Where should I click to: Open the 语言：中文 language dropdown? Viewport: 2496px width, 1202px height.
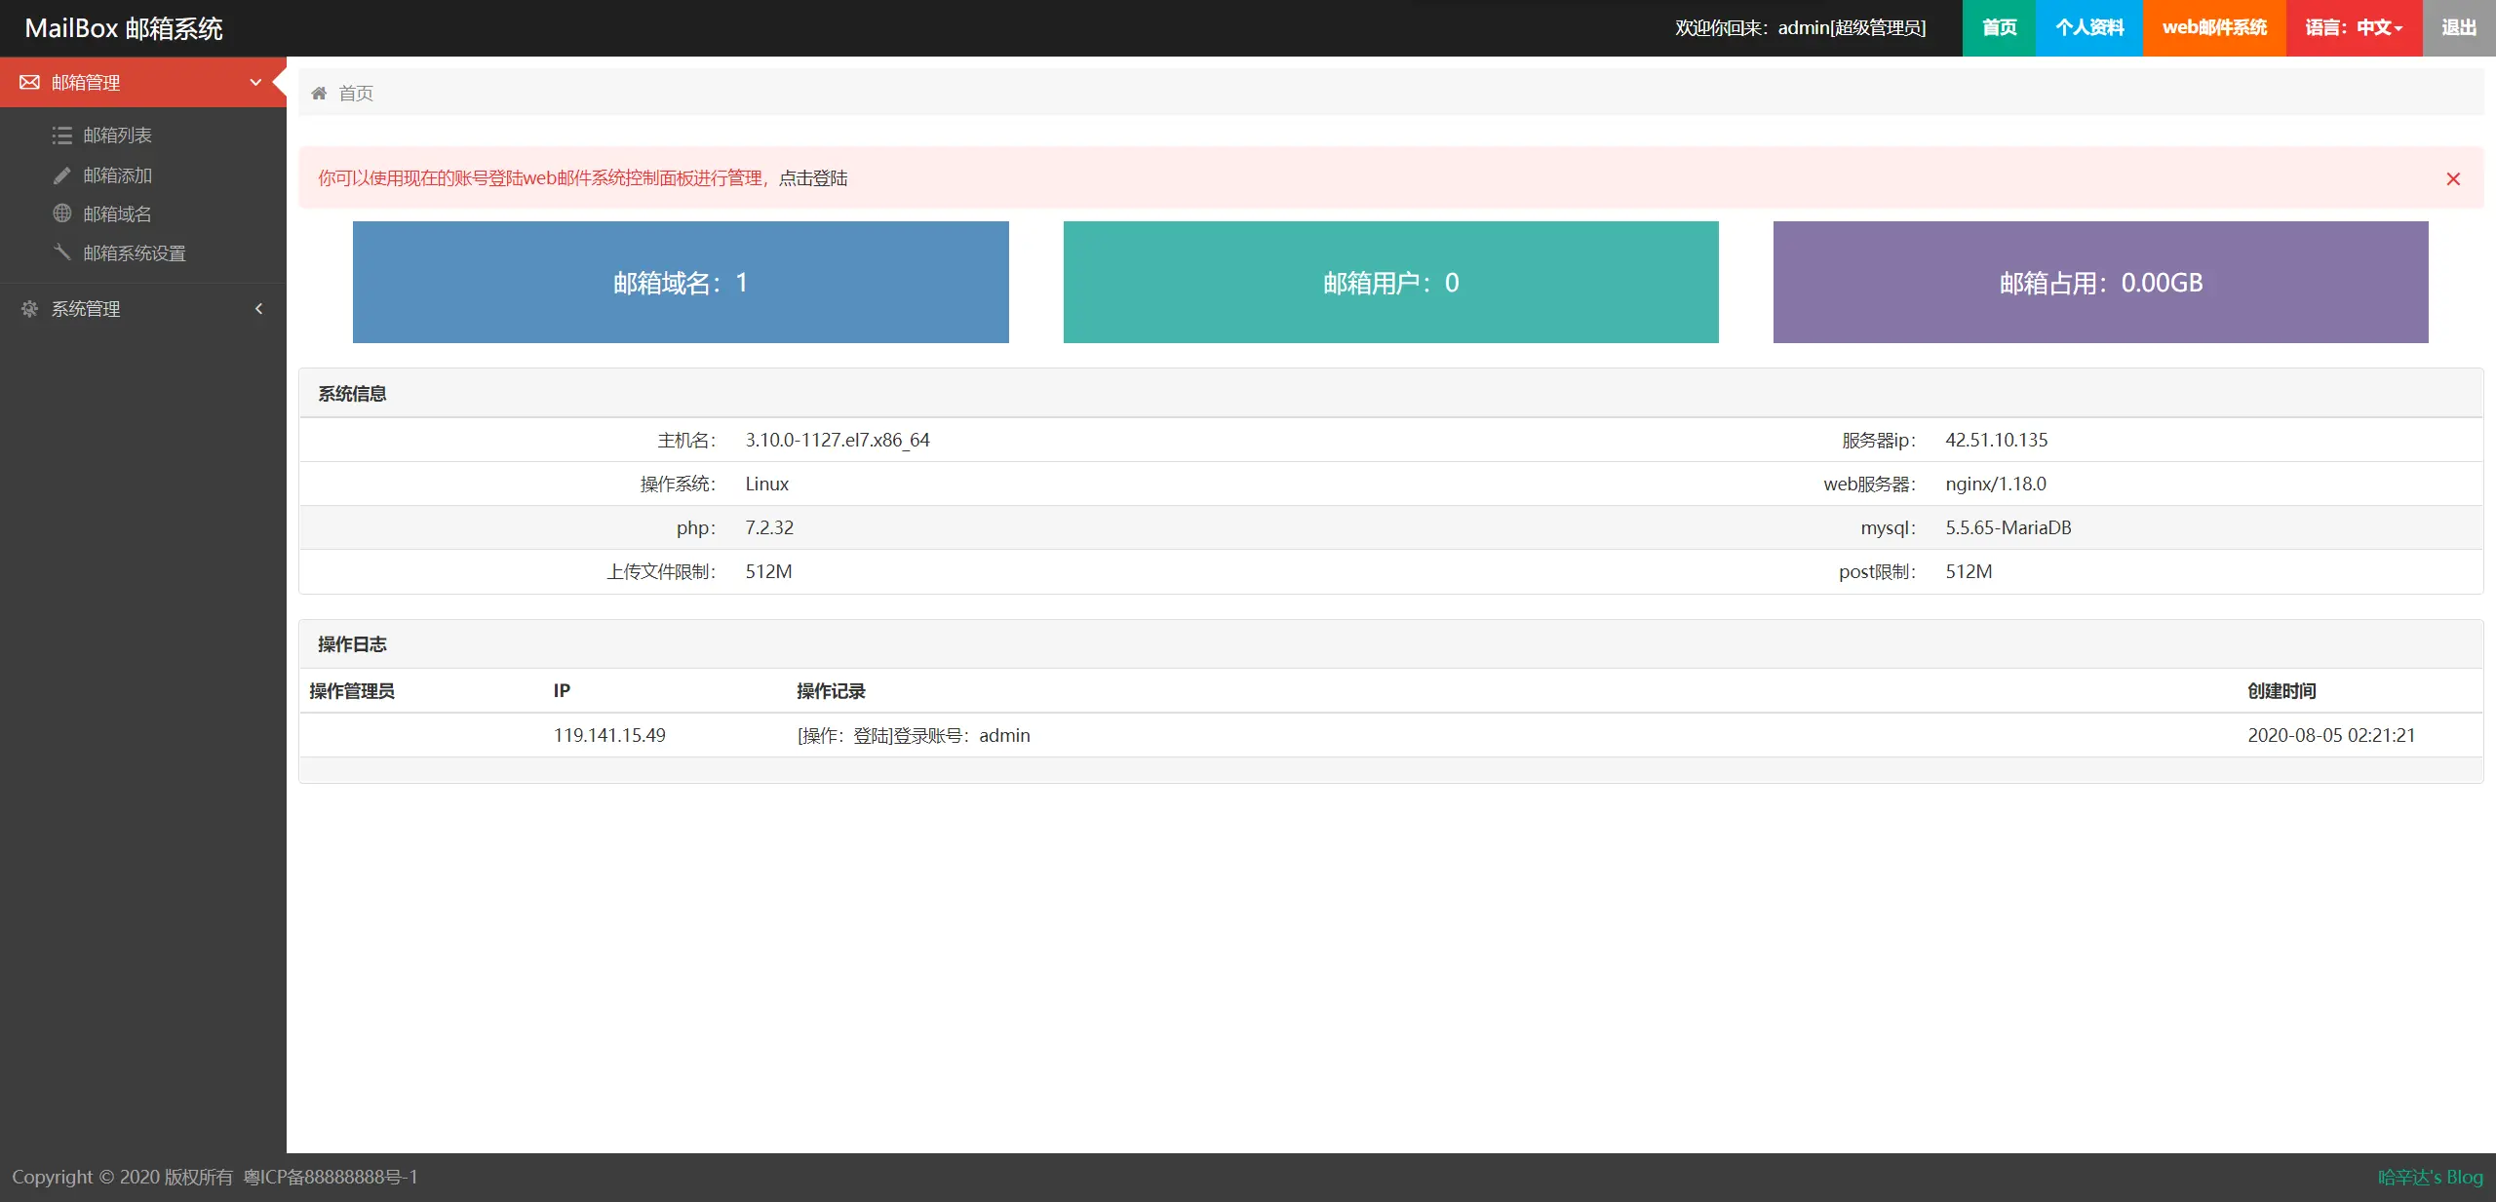[2354, 28]
